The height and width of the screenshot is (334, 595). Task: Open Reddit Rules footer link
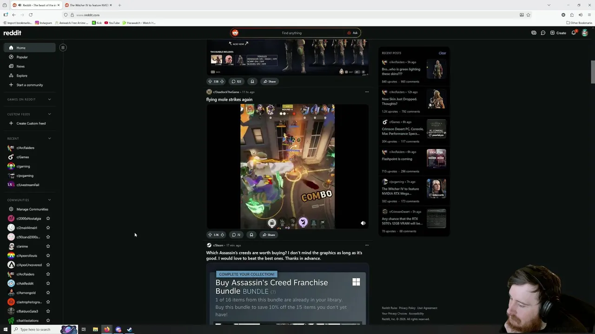pyautogui.click(x=390, y=308)
